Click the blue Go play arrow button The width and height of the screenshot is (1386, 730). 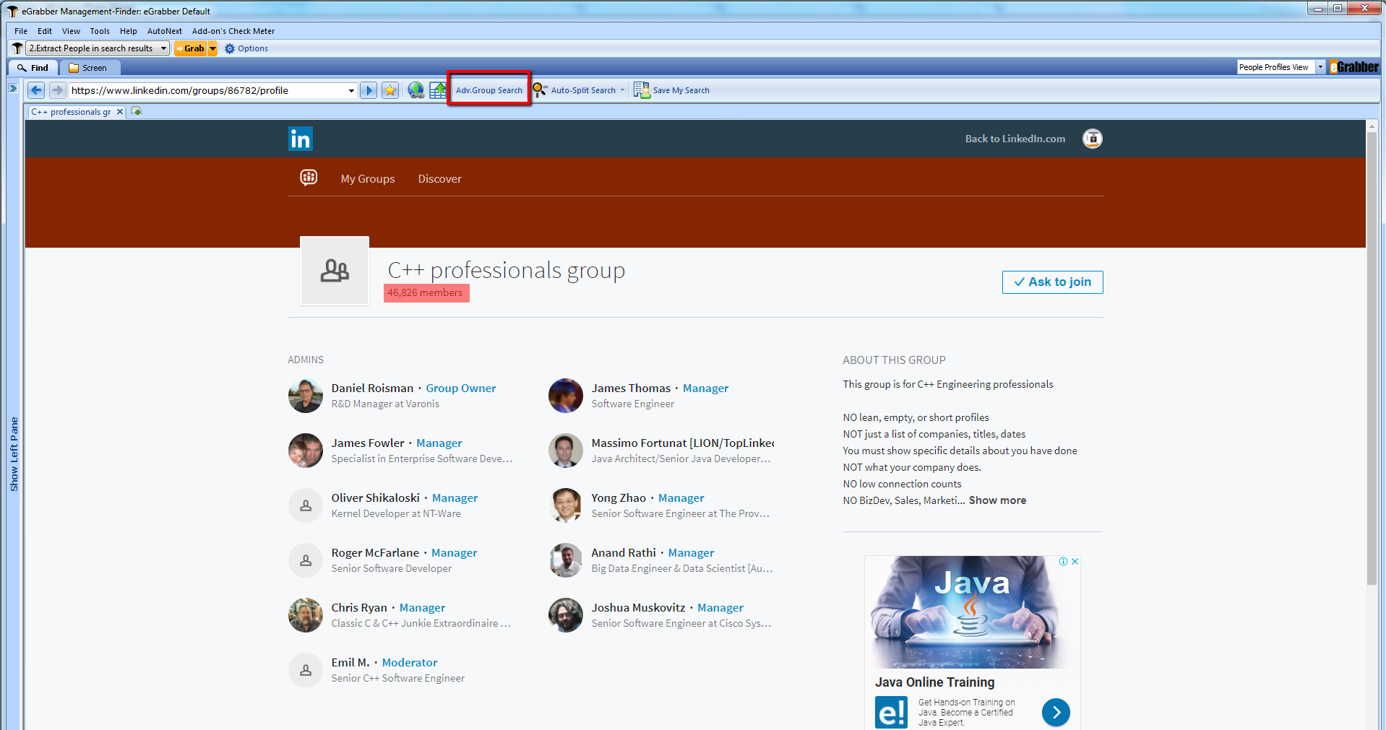(369, 90)
